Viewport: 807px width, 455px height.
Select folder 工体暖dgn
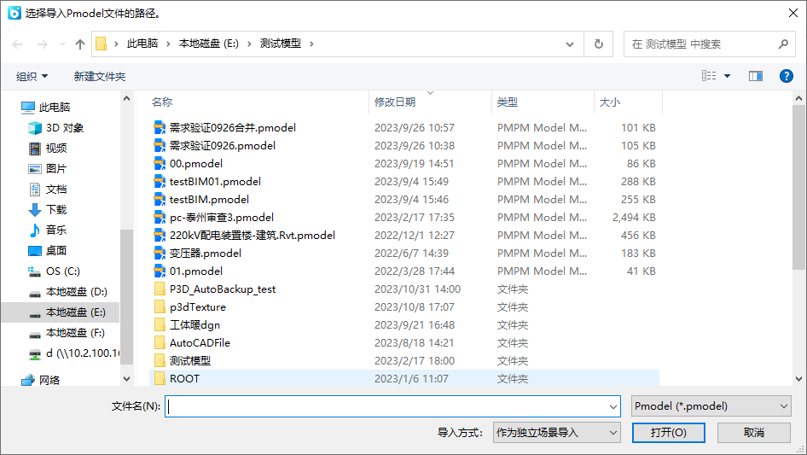pos(194,325)
